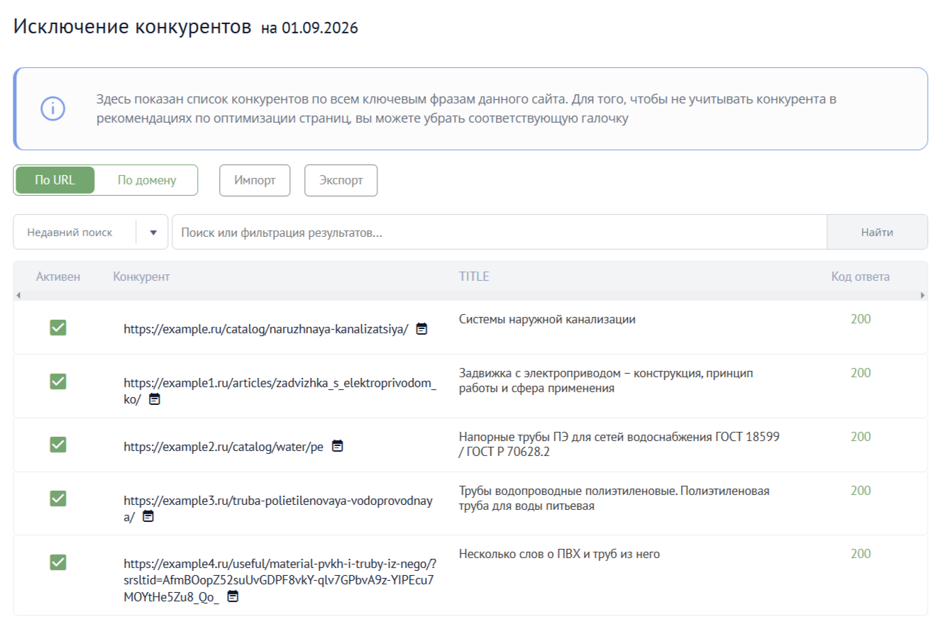Focus the Поиск или фильтрация результатов field
Image resolution: width=940 pixels, height=617 pixels.
[x=499, y=232]
